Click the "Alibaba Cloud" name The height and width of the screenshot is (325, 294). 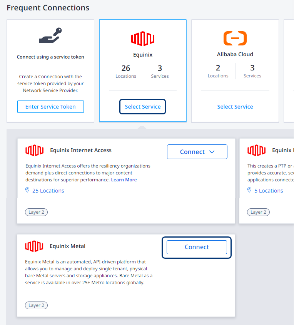click(x=235, y=55)
